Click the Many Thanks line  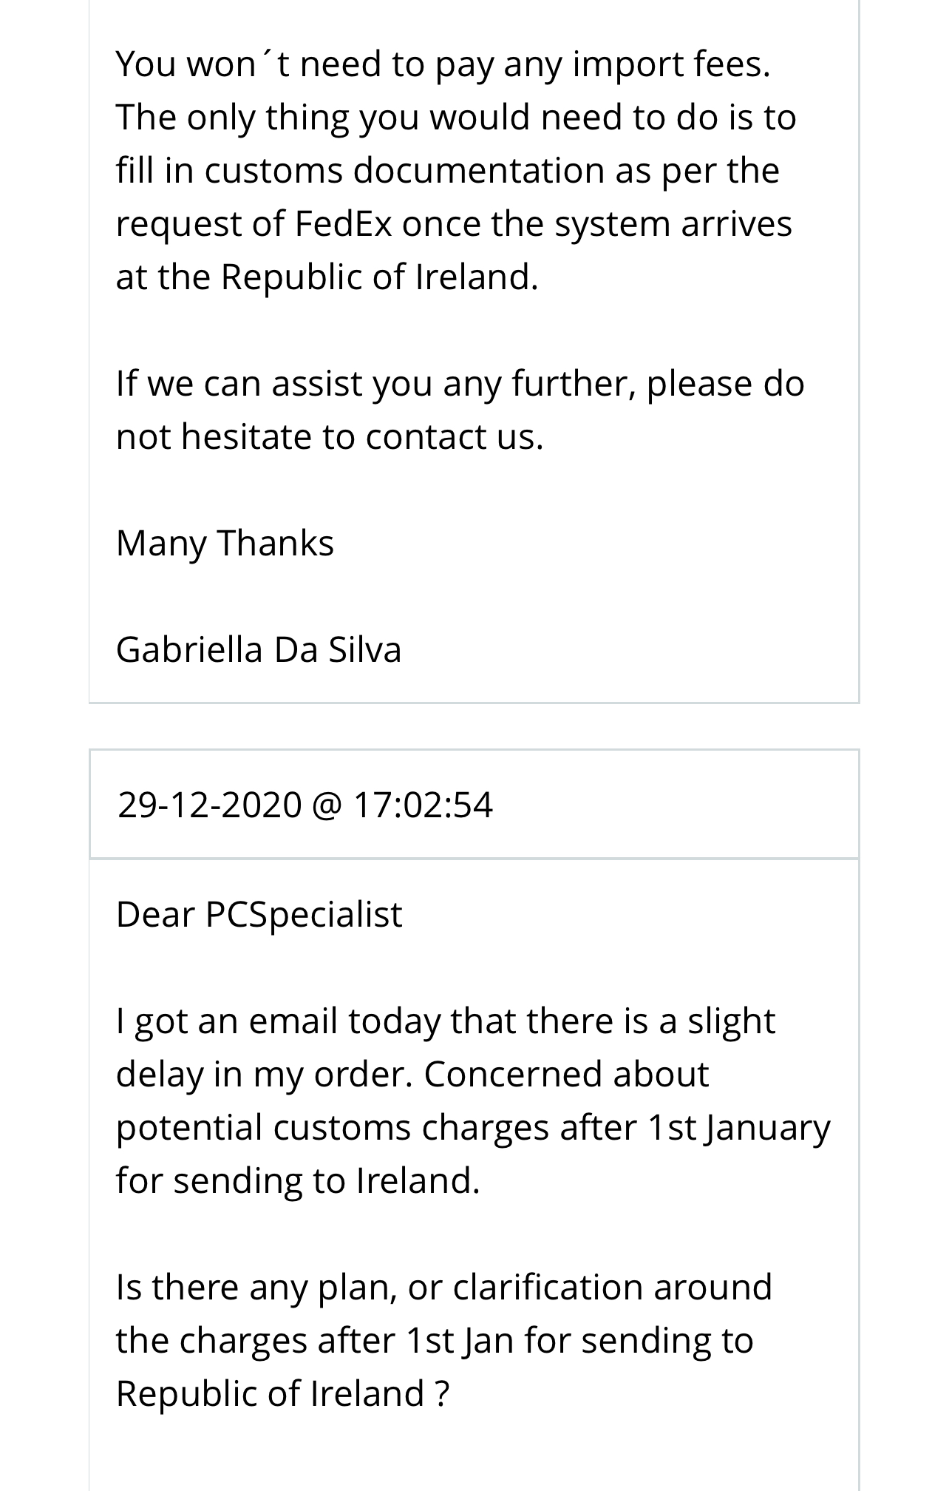click(x=225, y=544)
